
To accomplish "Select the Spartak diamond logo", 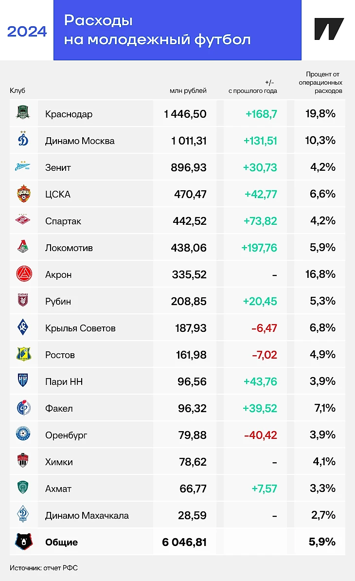I will point(23,220).
